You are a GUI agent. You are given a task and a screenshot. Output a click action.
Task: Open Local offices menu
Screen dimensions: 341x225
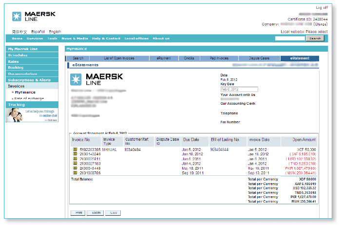coord(136,38)
